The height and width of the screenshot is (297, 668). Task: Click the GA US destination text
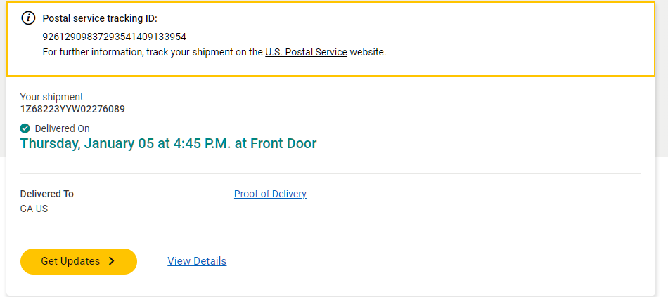34,209
